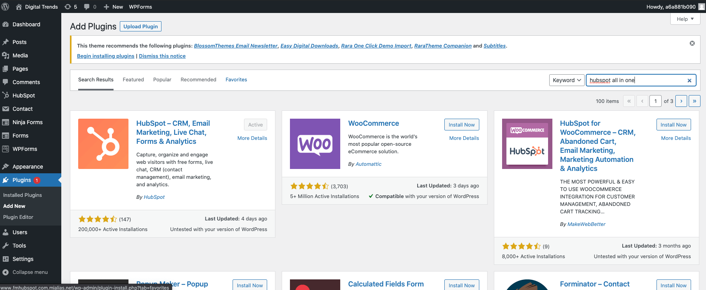Open the WooCommerce plugin thumbnail

(315, 144)
